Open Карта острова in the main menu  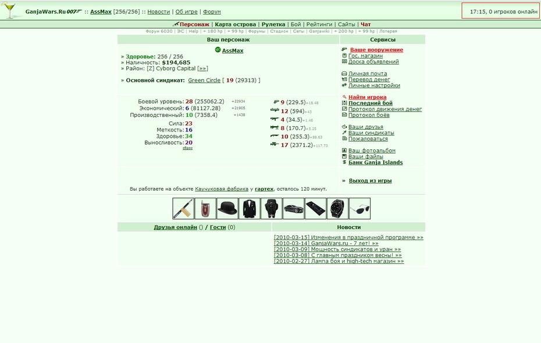[x=236, y=24]
